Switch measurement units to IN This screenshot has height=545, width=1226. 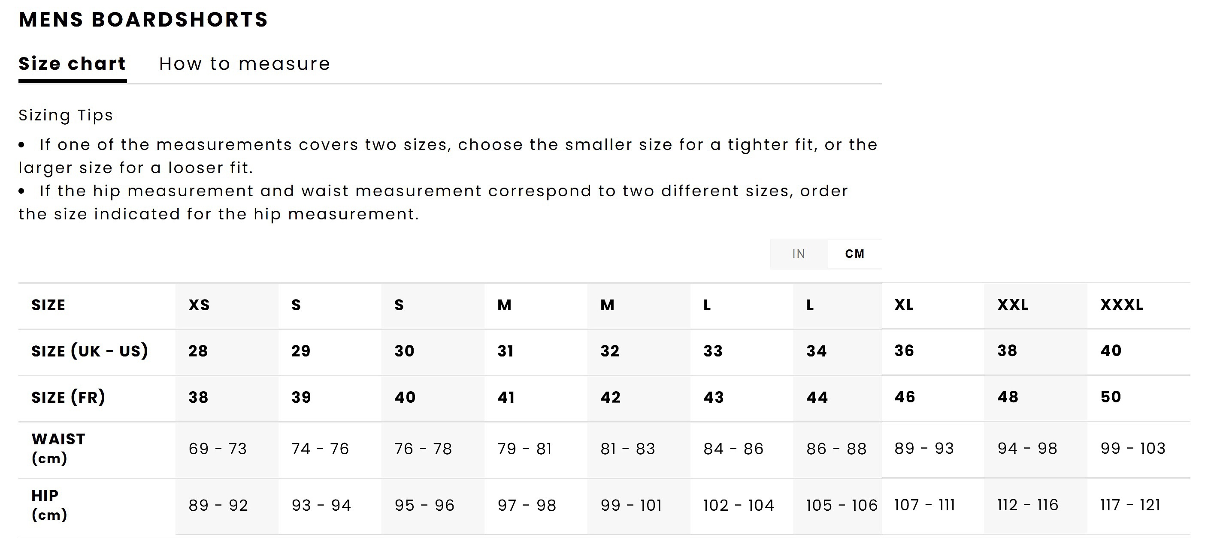tap(798, 254)
